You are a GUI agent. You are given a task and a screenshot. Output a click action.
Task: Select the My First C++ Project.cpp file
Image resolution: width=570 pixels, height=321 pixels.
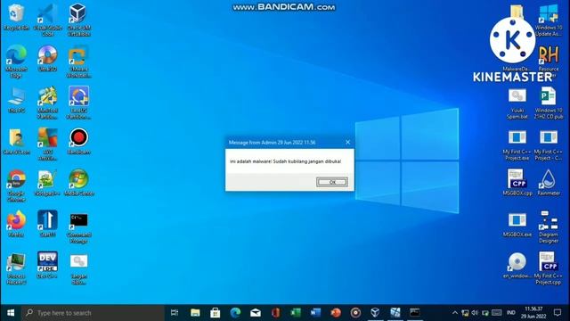pyautogui.click(x=549, y=269)
